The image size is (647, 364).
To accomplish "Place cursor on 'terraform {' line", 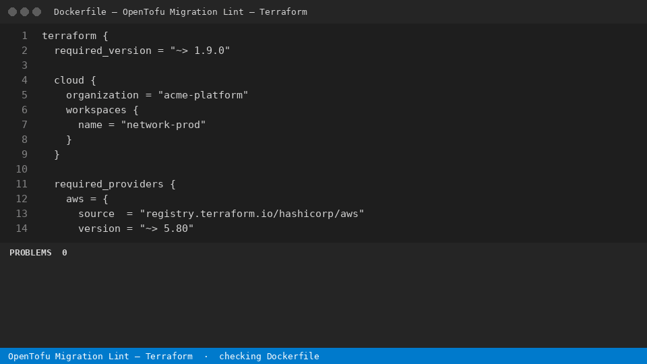I will click(x=75, y=36).
